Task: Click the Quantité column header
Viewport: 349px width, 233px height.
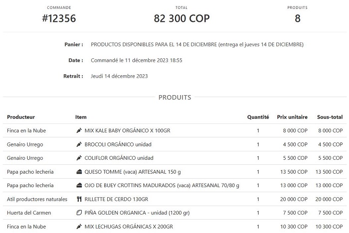Action: [258, 117]
